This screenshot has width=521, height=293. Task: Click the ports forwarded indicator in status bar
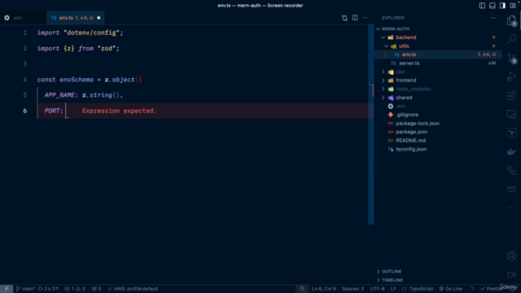96,289
